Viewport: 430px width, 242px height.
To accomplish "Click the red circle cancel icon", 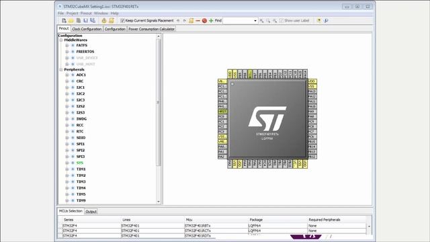I will (204, 21).
